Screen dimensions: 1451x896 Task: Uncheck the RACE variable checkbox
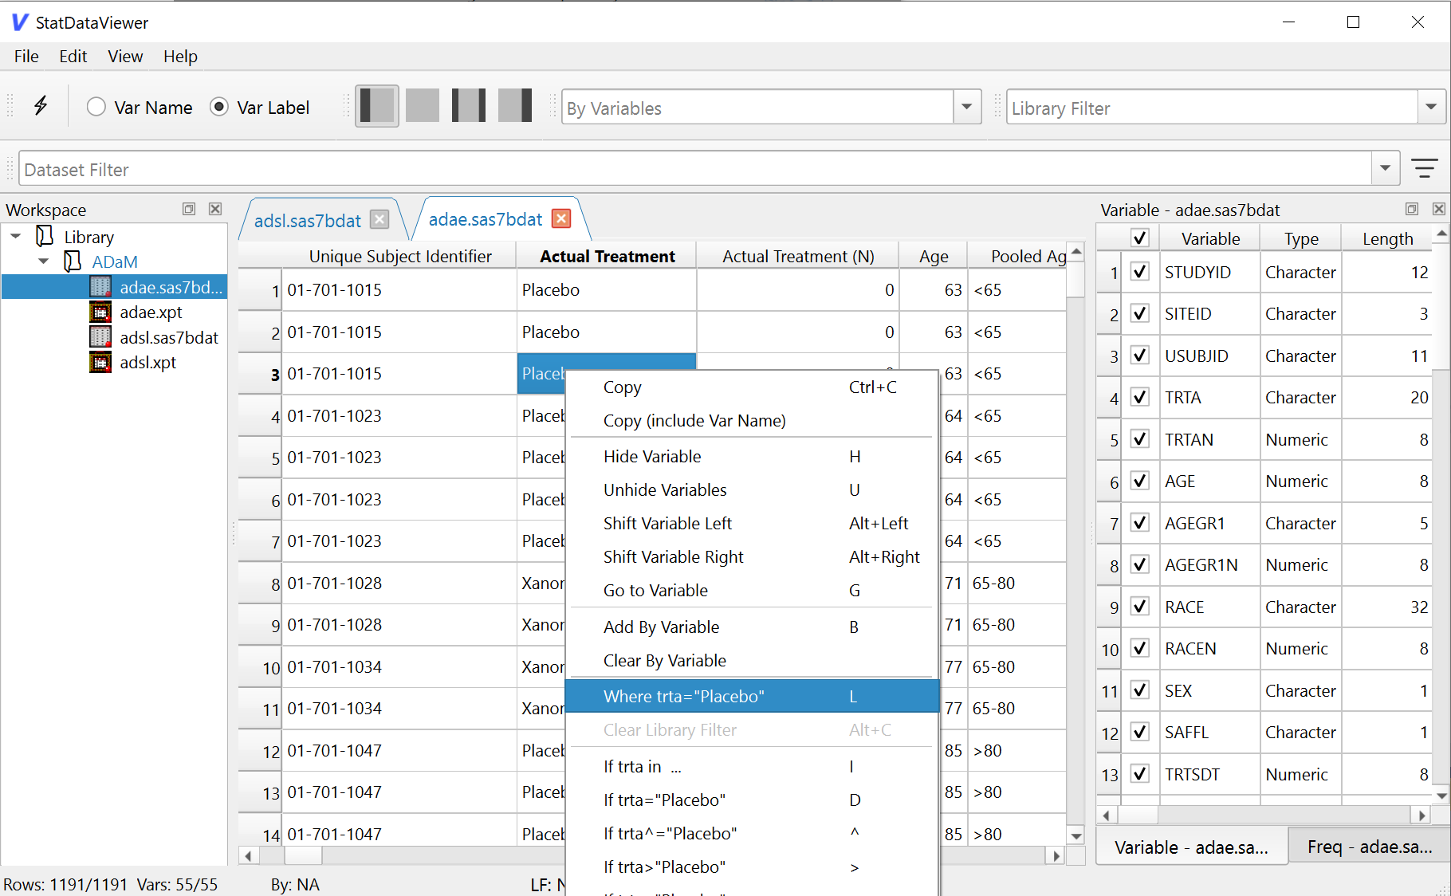[1140, 607]
